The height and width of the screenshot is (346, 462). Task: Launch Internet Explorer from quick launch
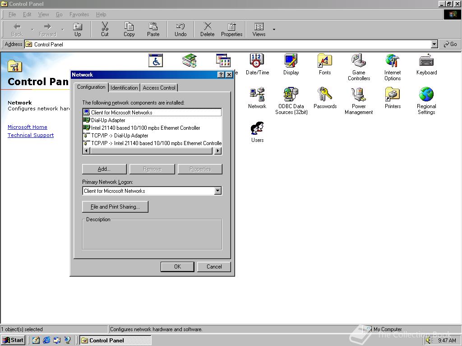click(46, 340)
